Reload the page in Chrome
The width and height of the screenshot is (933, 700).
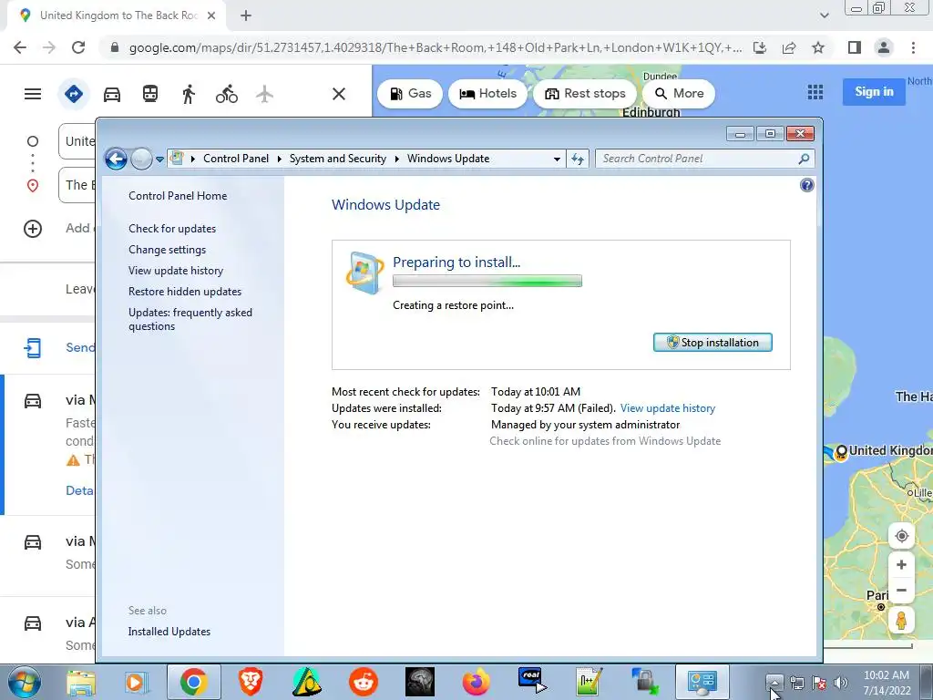78,47
